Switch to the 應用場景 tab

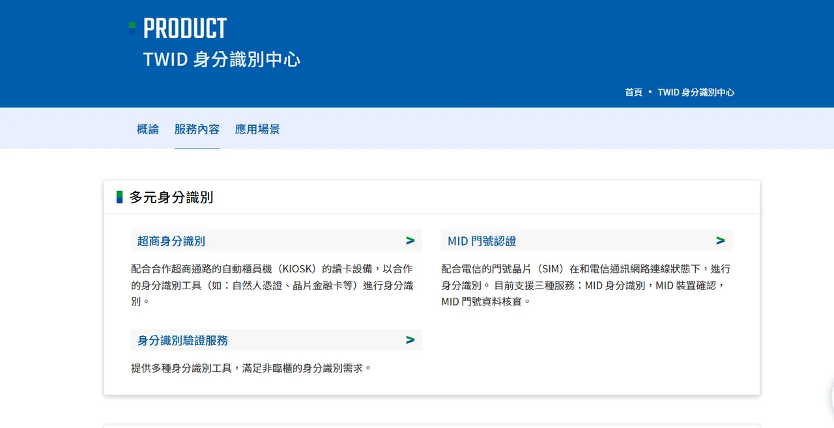pyautogui.click(x=257, y=129)
